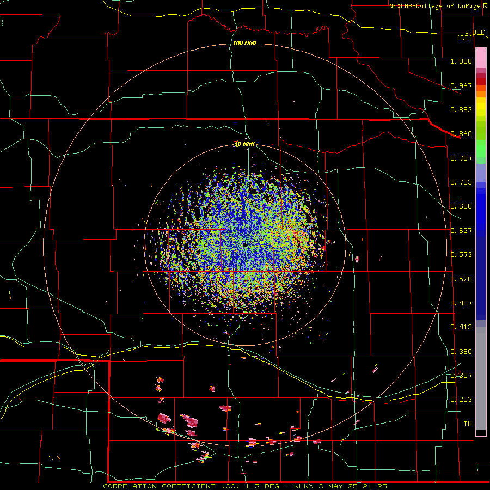Click the pink top segment of color bar
The image size is (490, 490).
coord(481,58)
